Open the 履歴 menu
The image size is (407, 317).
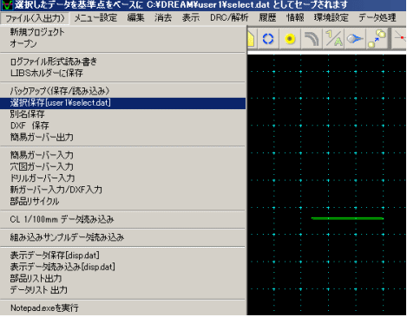pos(267,18)
